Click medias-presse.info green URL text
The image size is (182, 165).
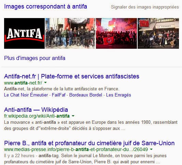click(76, 149)
